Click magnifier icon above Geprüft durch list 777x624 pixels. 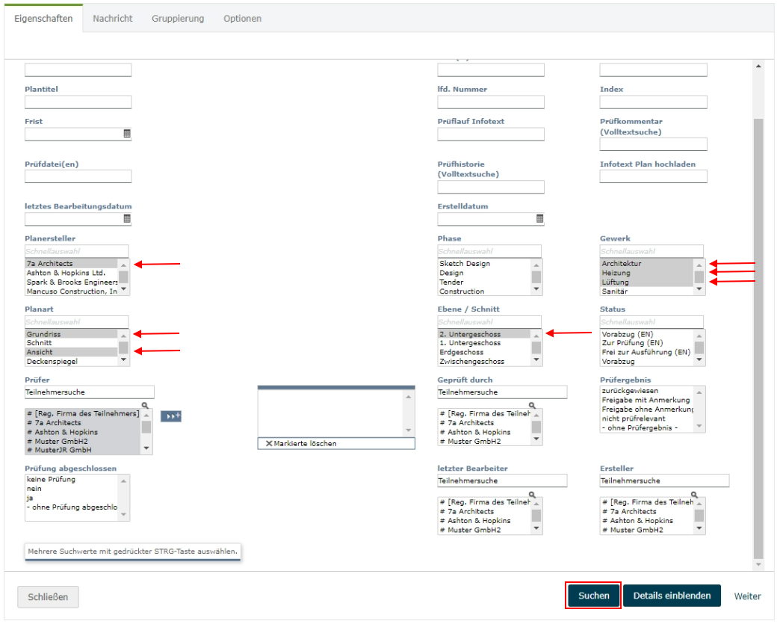[532, 405]
